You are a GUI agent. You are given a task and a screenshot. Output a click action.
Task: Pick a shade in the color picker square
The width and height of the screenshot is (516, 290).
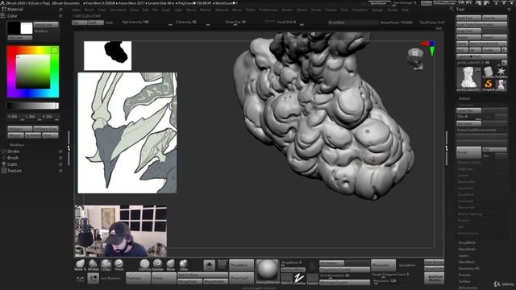click(33, 72)
